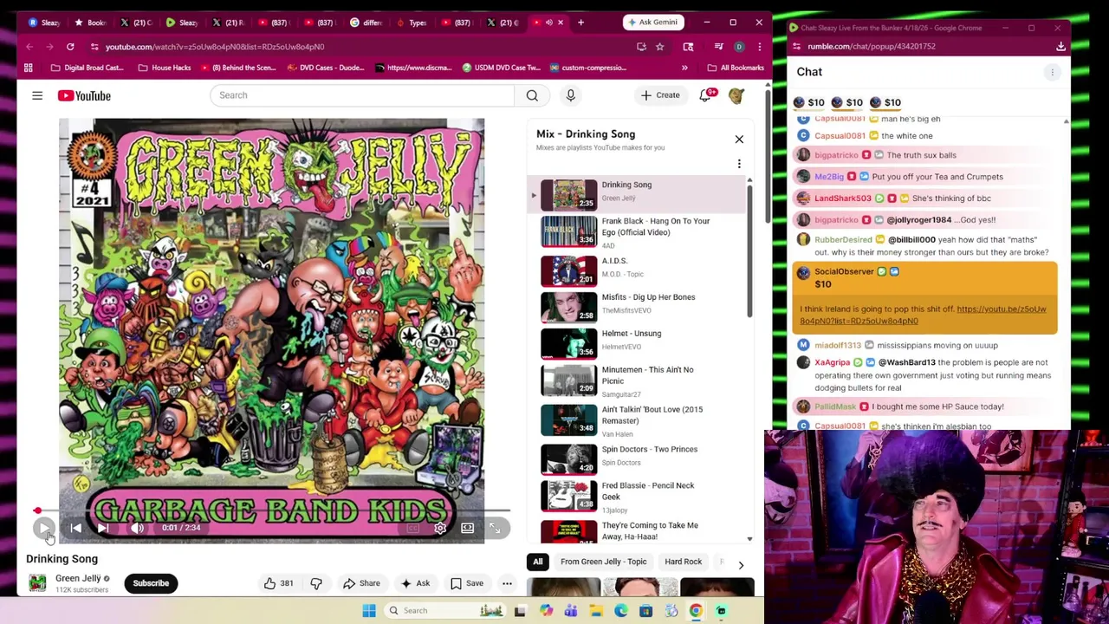Select A.I.D.S. by M.O.D. in playlist

tap(639, 270)
